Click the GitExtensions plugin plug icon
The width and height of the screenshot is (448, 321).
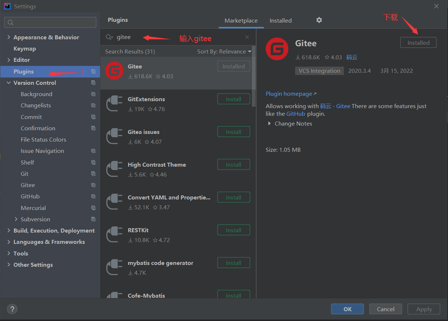tap(114, 104)
